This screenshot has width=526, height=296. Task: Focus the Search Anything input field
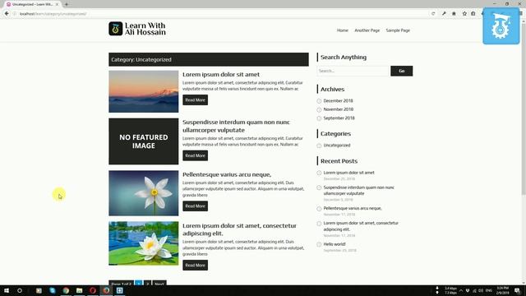(x=353, y=71)
